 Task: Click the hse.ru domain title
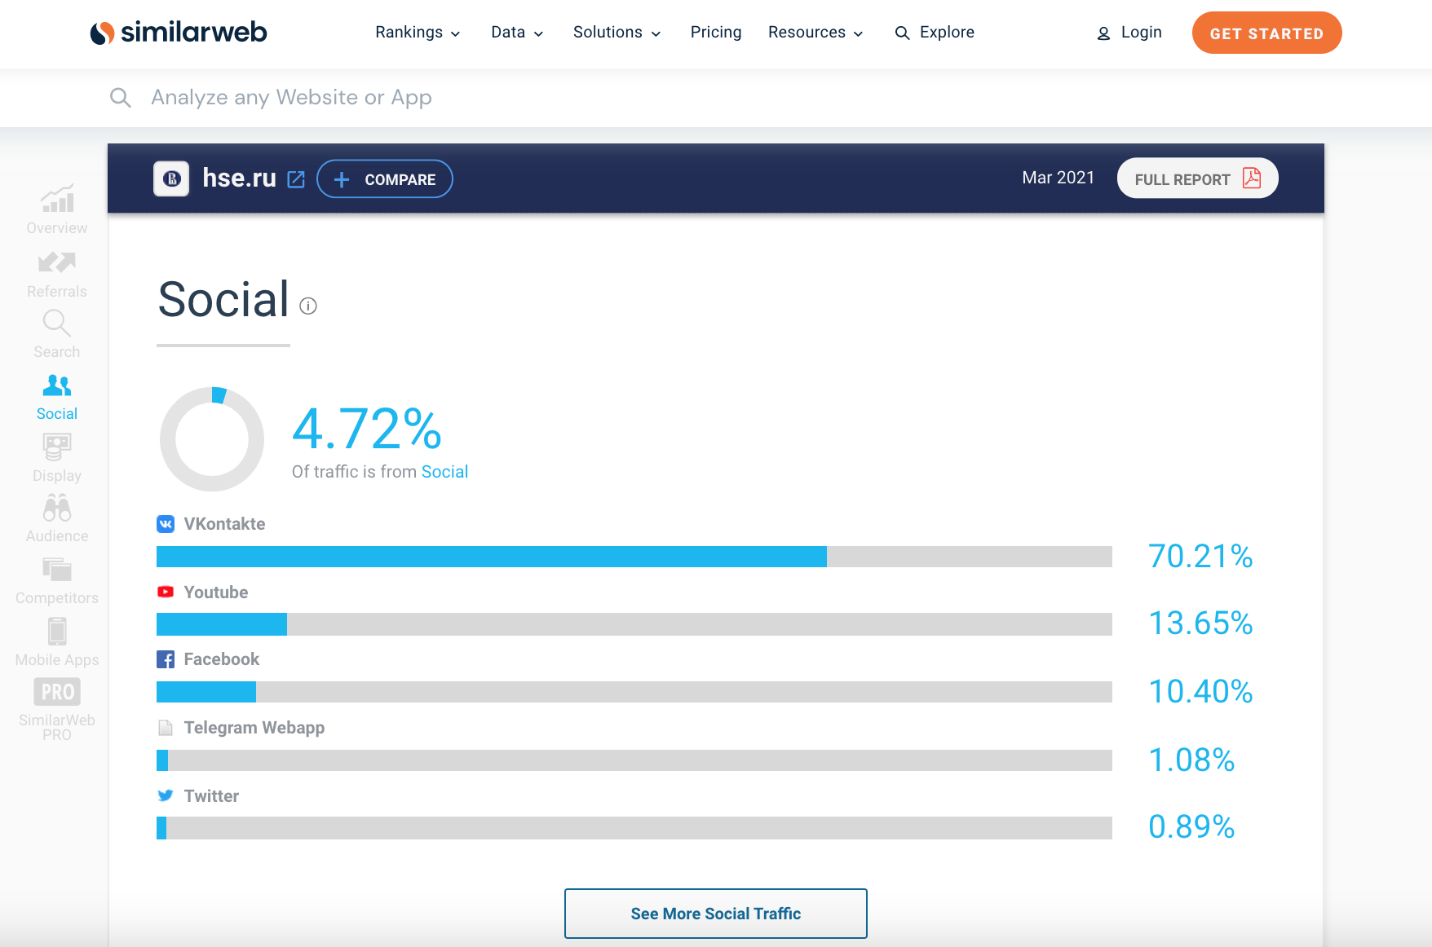click(239, 178)
